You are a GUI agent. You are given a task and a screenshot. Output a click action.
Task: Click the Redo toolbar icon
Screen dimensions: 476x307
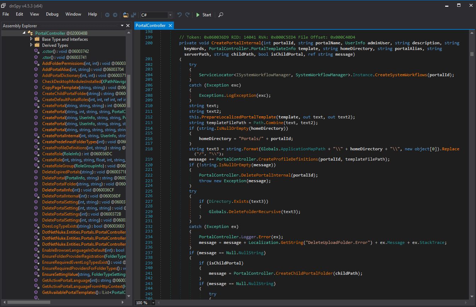click(x=188, y=15)
